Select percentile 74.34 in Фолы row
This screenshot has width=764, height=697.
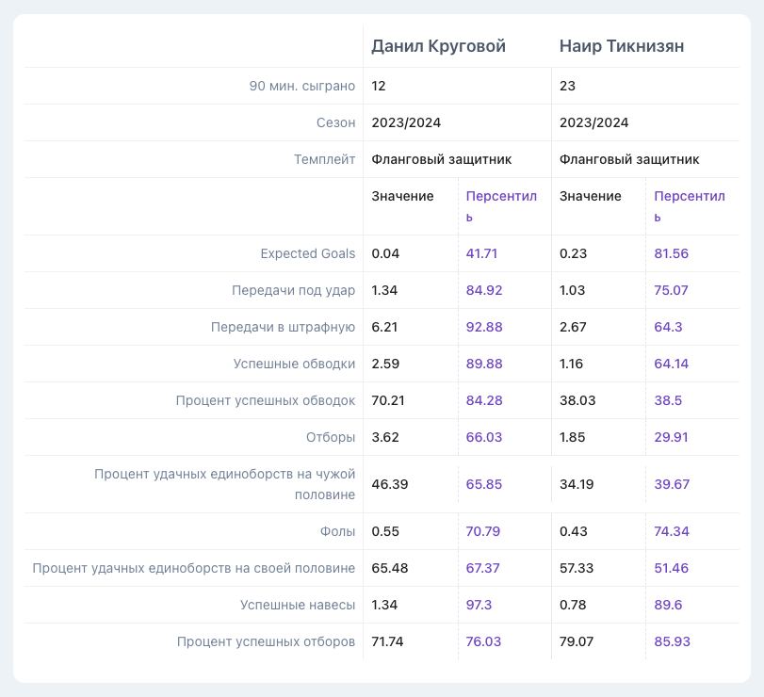(672, 531)
